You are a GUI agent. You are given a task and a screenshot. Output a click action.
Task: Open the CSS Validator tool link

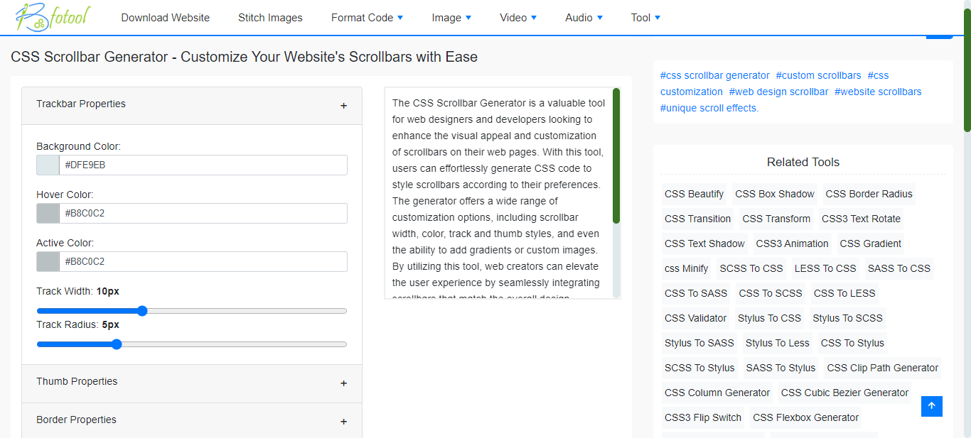point(695,318)
